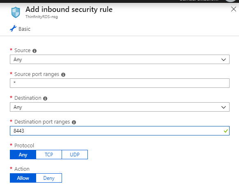Select UDP protocol
Screen dimensions: 239x188
(x=75, y=155)
